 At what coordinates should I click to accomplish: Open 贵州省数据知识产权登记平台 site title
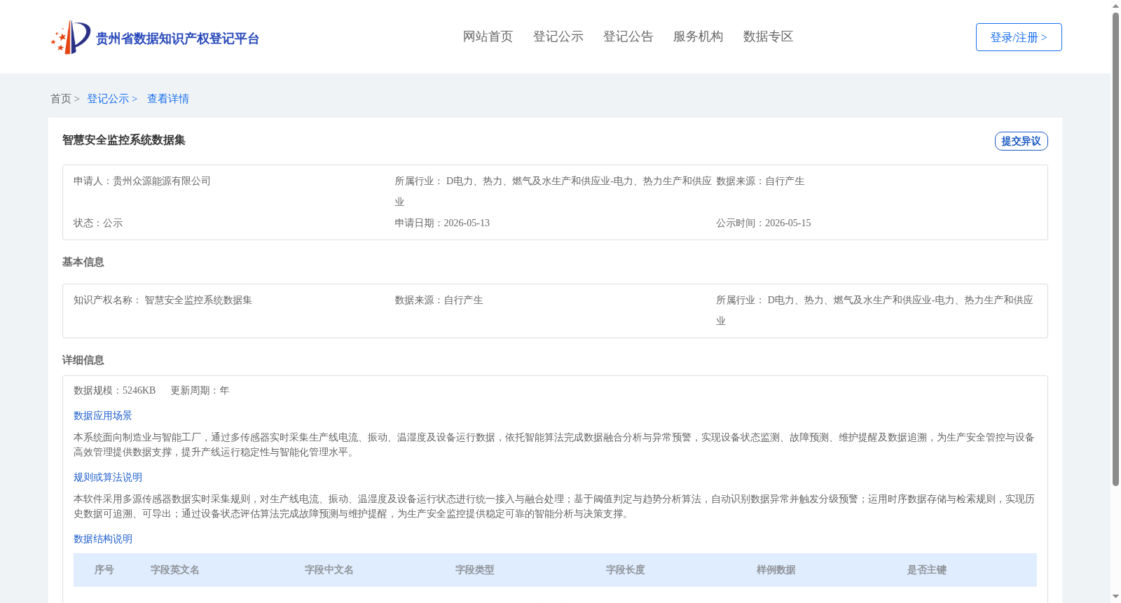[177, 39]
